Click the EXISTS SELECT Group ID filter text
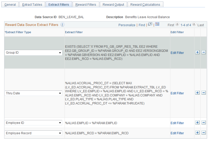This screenshot has width=210, height=141. [x=116, y=53]
